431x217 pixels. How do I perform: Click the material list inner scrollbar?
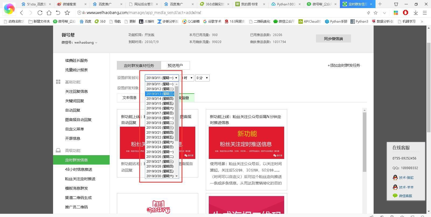click(x=364, y=142)
